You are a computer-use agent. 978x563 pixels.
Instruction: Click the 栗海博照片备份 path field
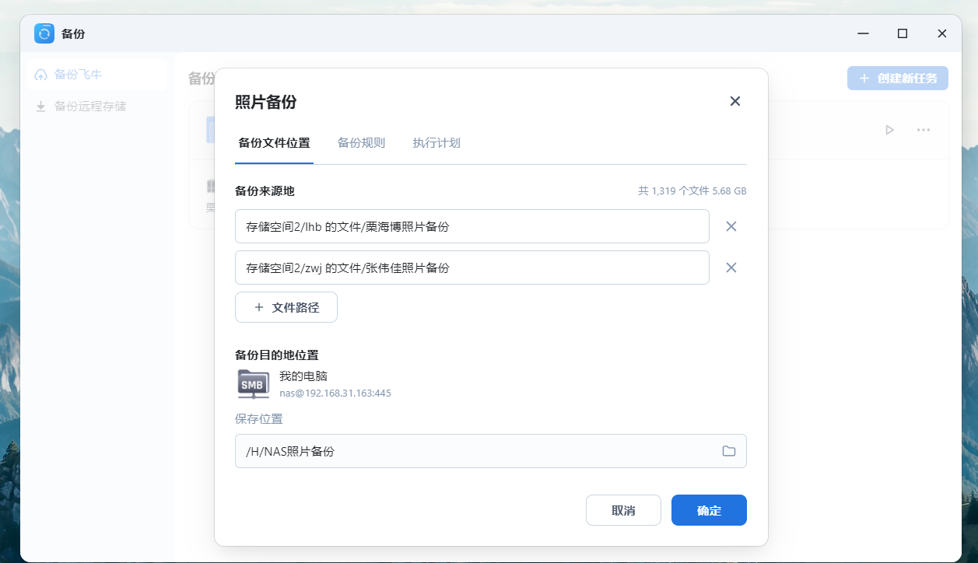click(x=472, y=226)
